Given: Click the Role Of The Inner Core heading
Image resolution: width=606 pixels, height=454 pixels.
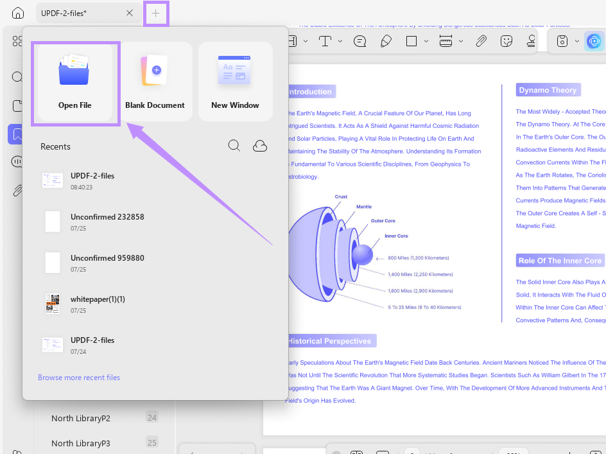Looking at the screenshot, I should click(560, 261).
